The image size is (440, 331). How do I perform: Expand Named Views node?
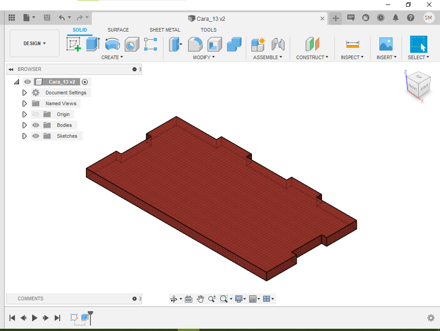pyautogui.click(x=24, y=103)
